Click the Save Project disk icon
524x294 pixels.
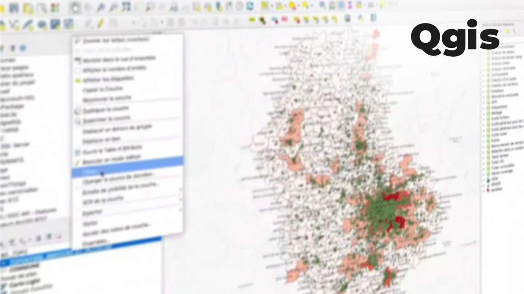pyautogui.click(x=14, y=7)
